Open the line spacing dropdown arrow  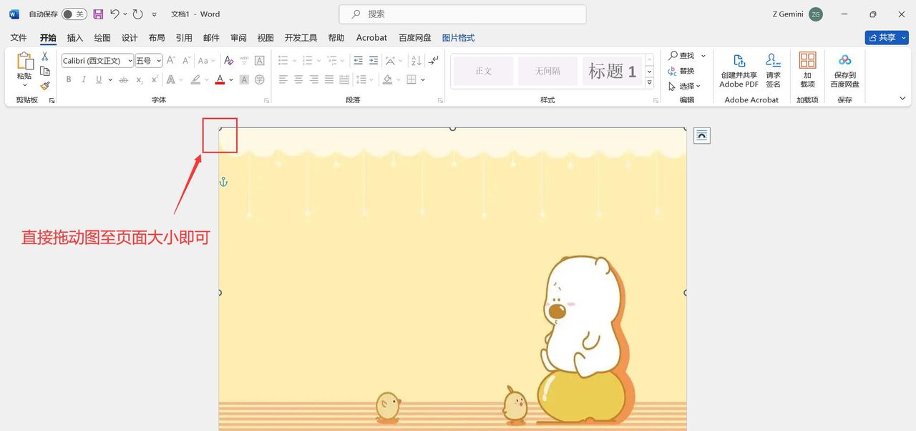pos(371,79)
